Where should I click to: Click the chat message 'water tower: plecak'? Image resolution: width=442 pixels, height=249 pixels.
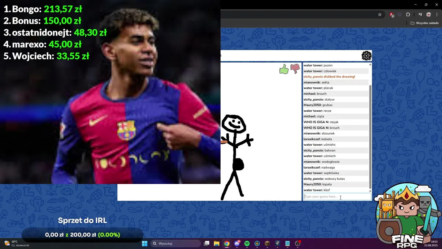click(x=318, y=88)
